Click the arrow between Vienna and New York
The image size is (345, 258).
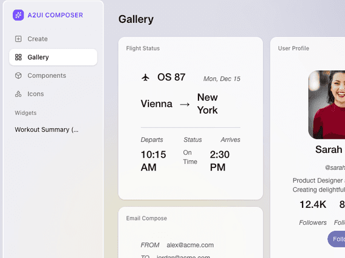pyautogui.click(x=185, y=105)
